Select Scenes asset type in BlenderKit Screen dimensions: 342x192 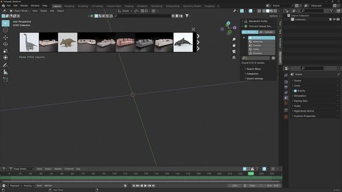click(261, 45)
